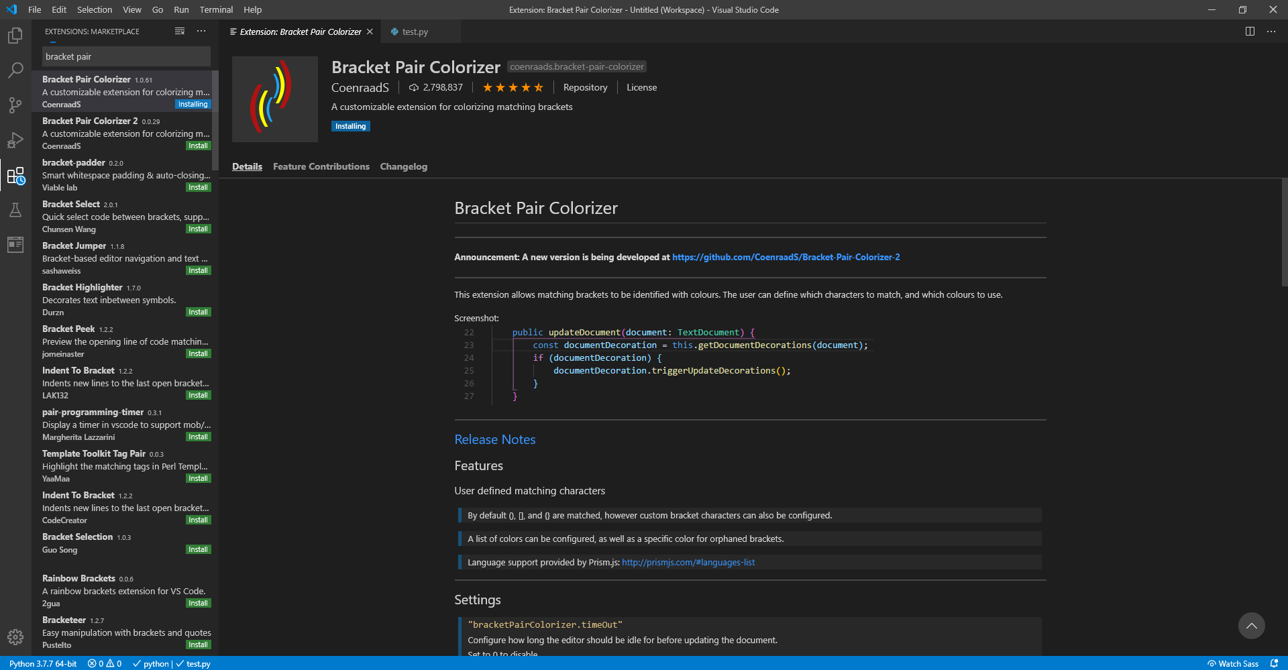
Task: Click Python 3.7.7 64-bit interpreter selector
Action: click(43, 663)
